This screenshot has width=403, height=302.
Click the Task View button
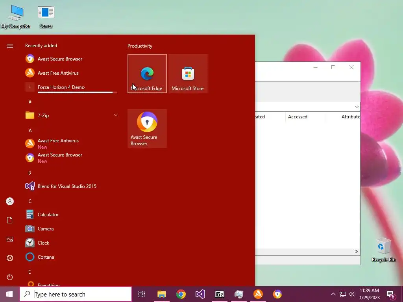click(142, 294)
